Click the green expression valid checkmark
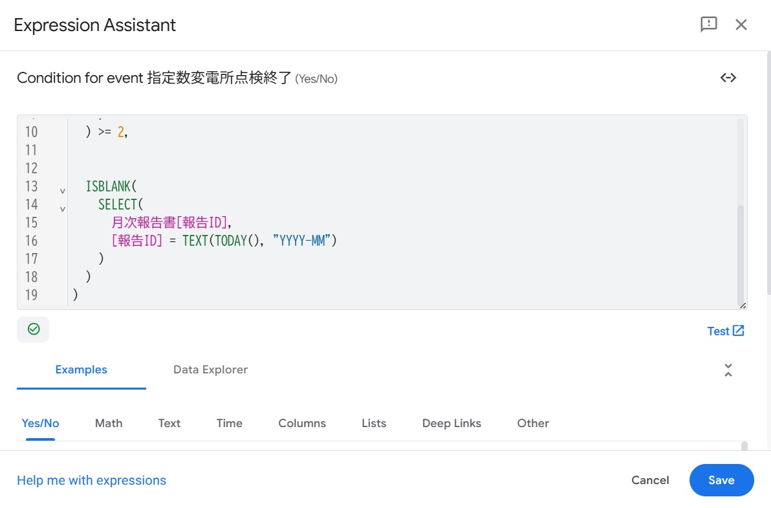 click(x=33, y=329)
